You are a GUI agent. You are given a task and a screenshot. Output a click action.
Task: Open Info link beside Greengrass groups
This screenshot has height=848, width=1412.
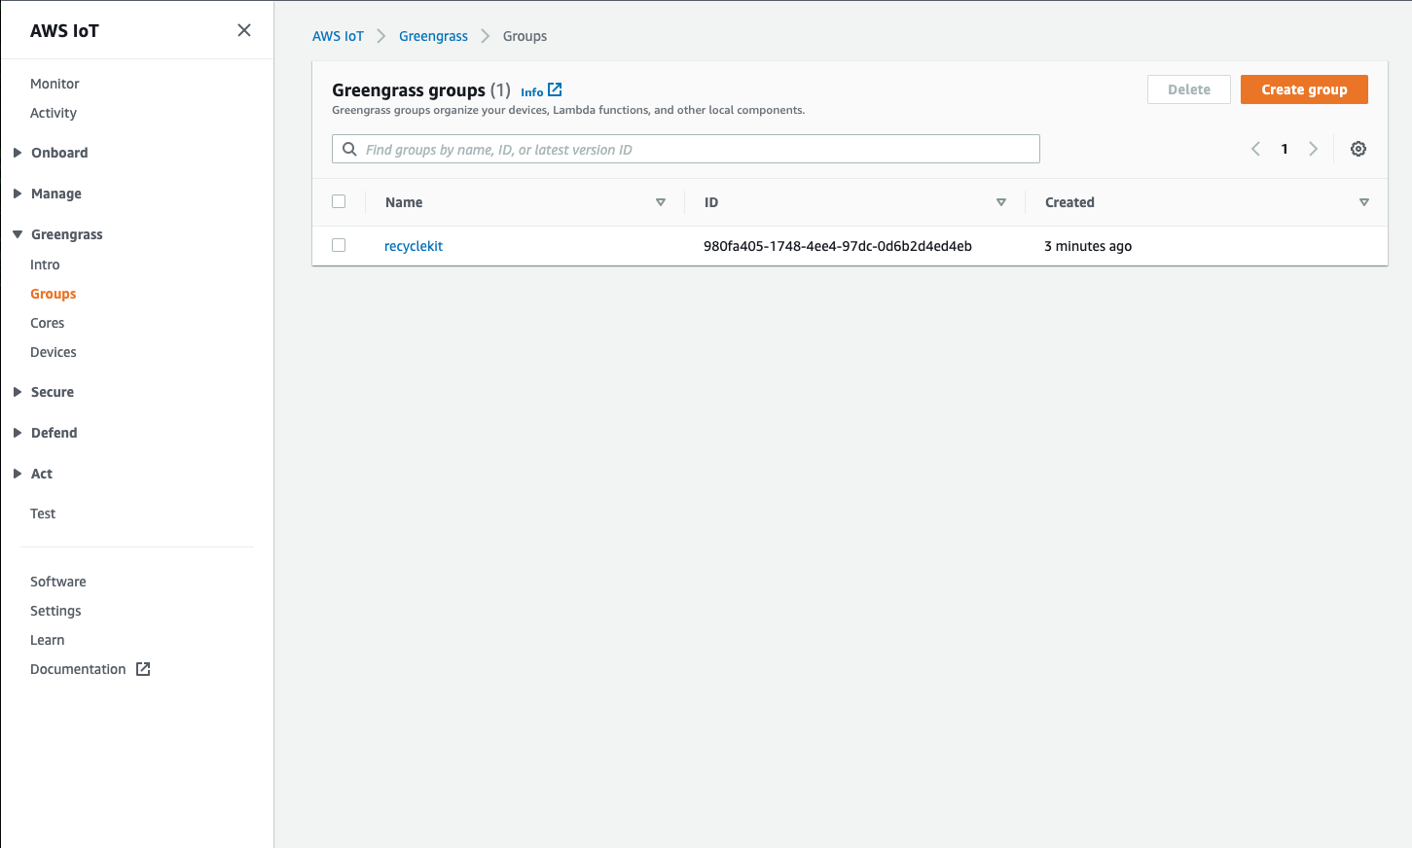pos(531,92)
